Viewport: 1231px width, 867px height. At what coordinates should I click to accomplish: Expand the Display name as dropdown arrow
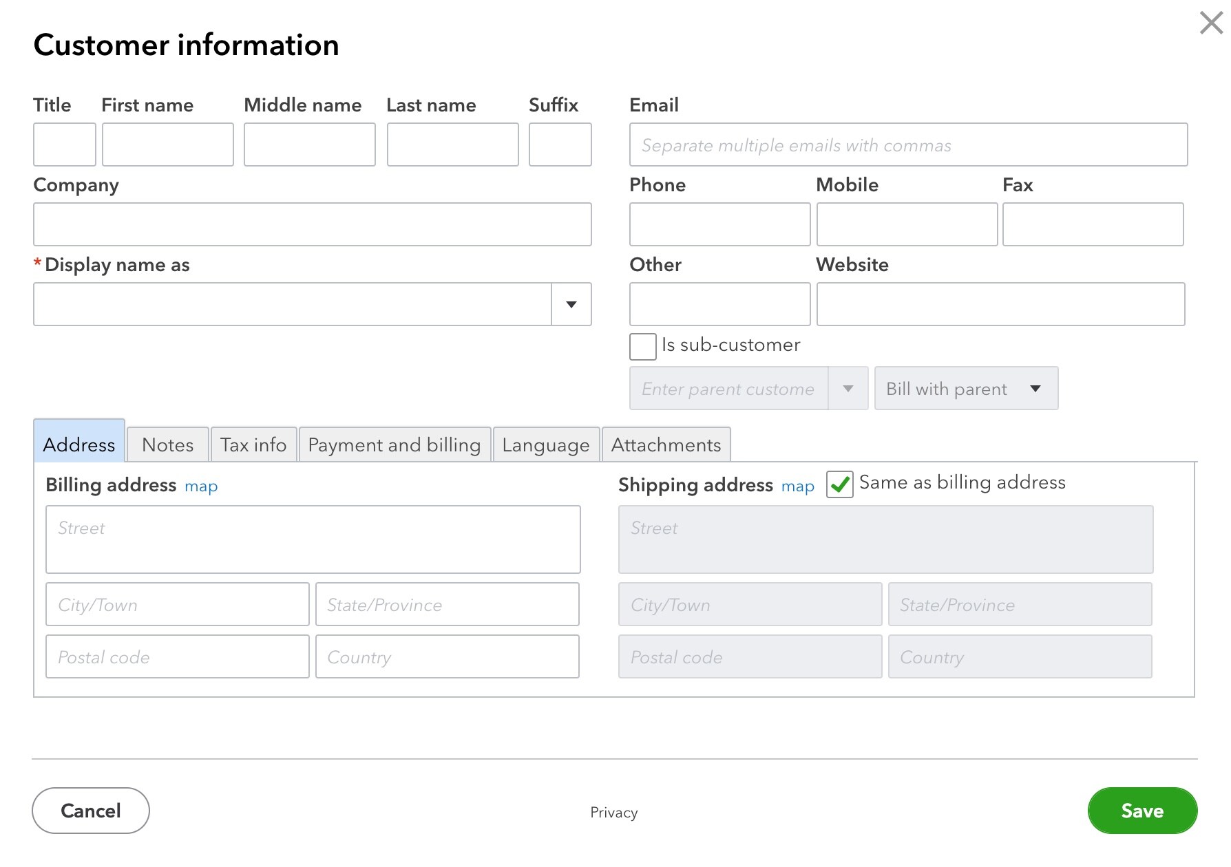coord(571,304)
